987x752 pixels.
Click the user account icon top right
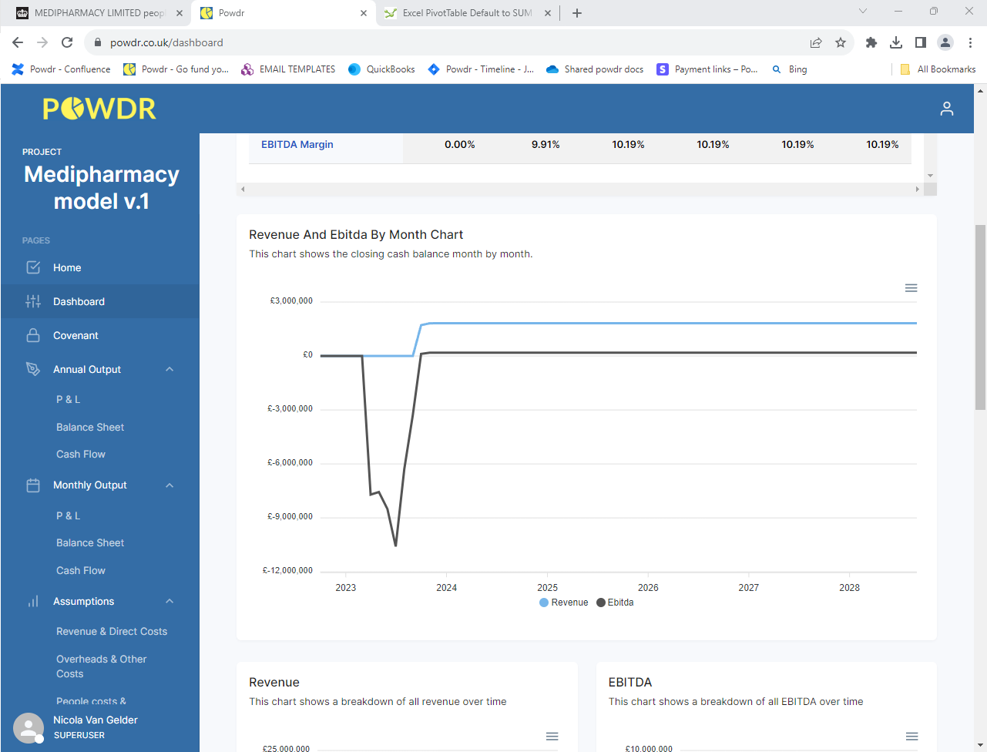[x=946, y=109]
